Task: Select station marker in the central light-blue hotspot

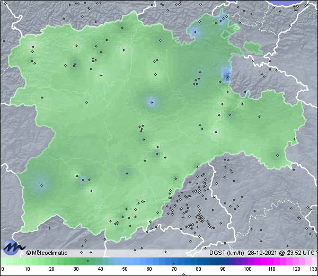Action: [x=152, y=103]
